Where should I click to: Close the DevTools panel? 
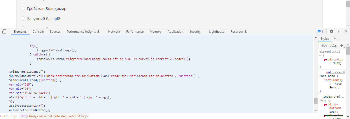tap(346, 31)
